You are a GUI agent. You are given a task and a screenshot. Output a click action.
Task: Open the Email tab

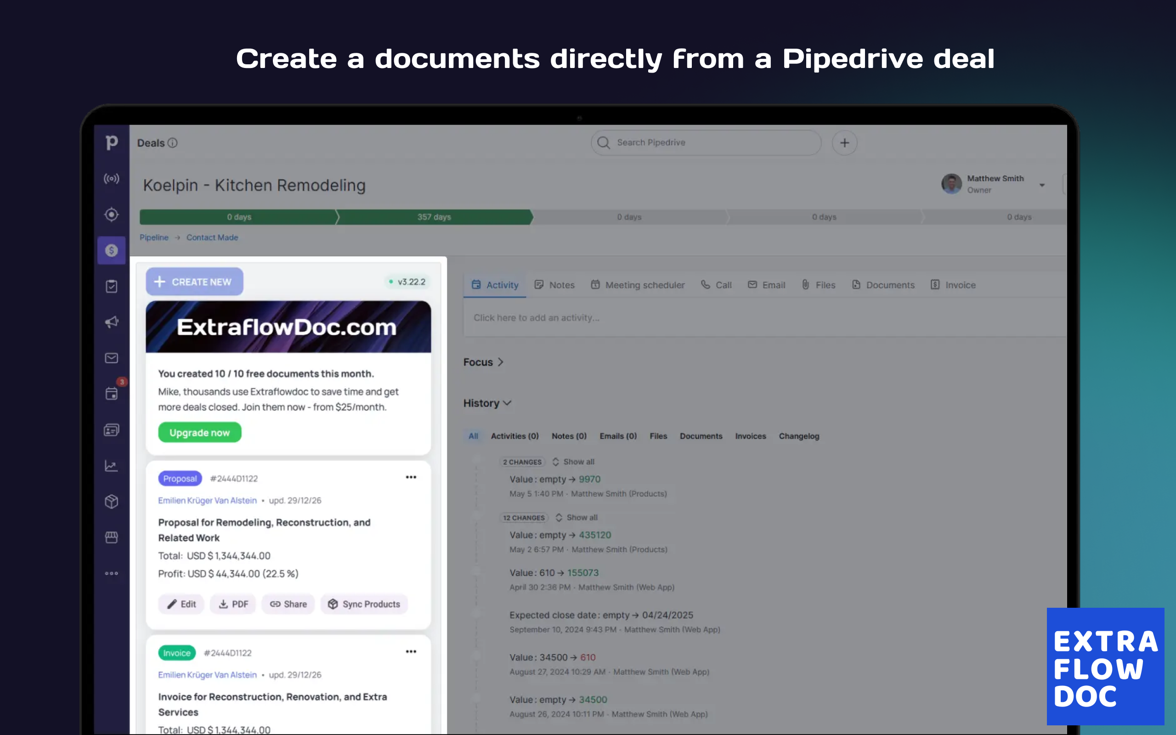(x=766, y=285)
